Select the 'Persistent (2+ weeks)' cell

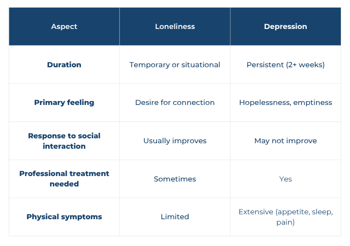285,65
